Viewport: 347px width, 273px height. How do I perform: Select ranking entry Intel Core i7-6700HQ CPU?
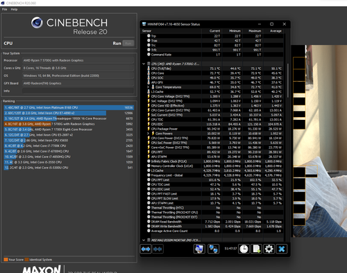tap(69, 151)
